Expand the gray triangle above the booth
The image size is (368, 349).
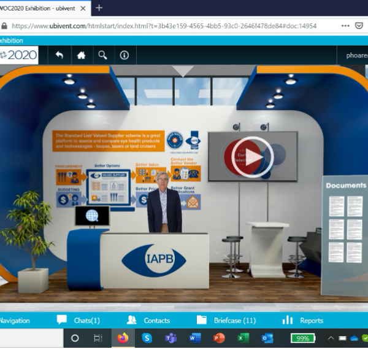tap(183, 71)
